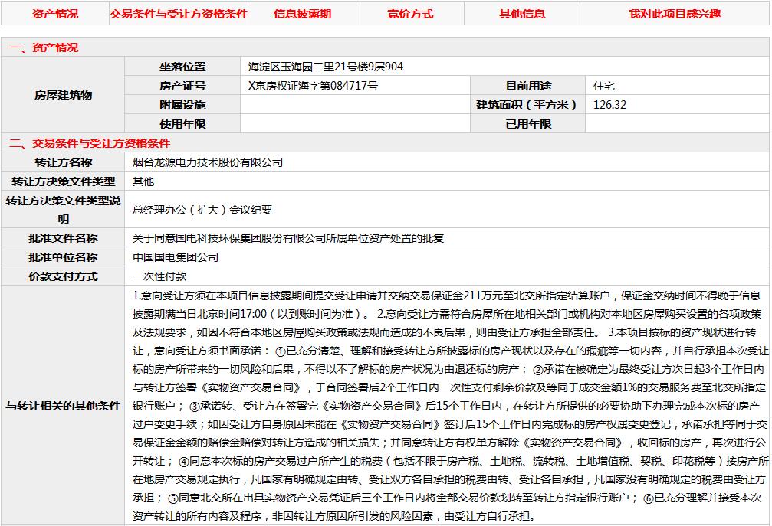Select the 信息披露期 tab

302,14
